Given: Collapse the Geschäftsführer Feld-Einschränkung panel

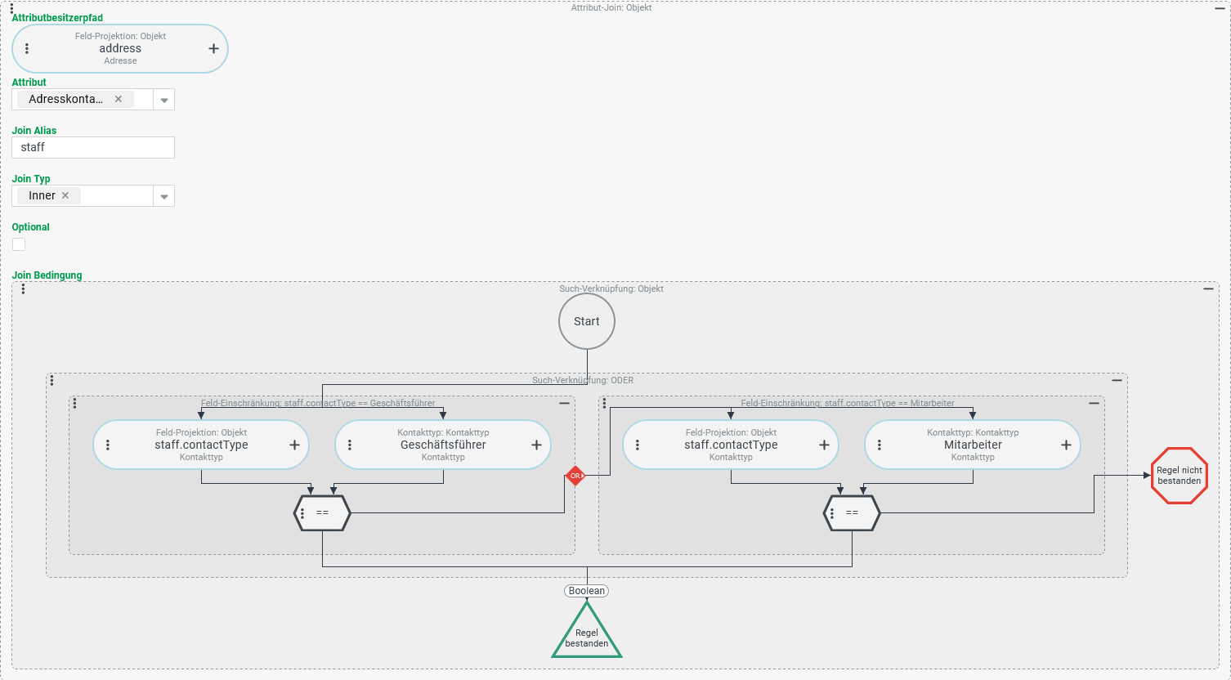Looking at the screenshot, I should pyautogui.click(x=564, y=404).
